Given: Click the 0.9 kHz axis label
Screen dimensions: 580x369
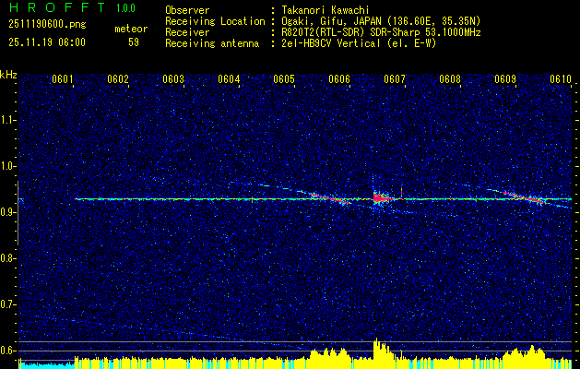Looking at the screenshot, I should coord(7,212).
